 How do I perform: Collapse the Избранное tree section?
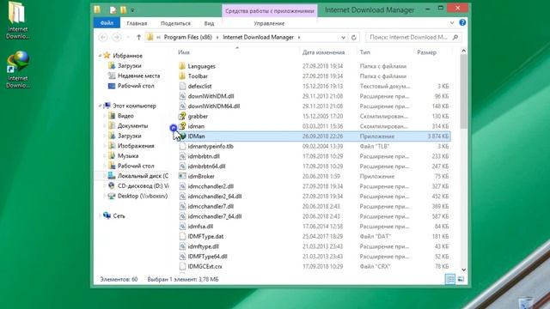point(100,56)
